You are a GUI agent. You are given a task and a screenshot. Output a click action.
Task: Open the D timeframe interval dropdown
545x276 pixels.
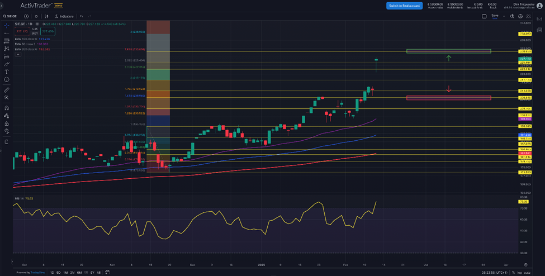36,16
